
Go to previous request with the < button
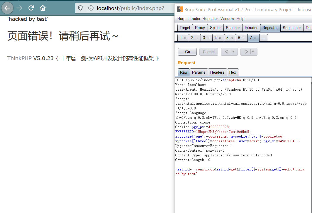click(226, 52)
